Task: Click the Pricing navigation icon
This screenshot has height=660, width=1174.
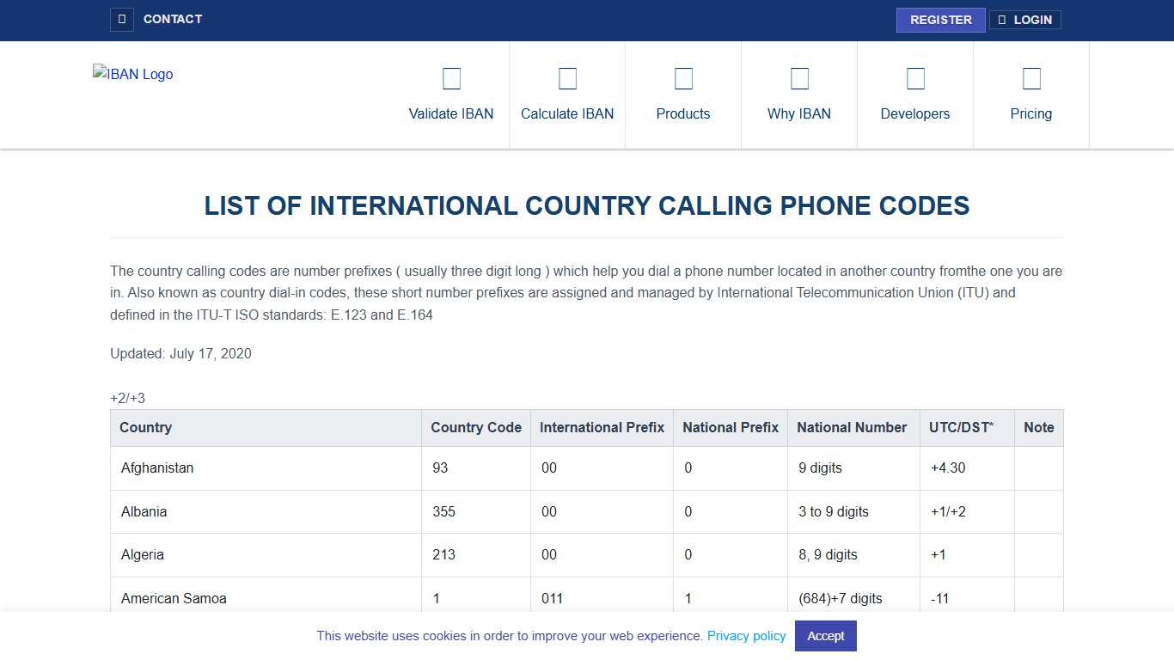Action: pyautogui.click(x=1030, y=77)
